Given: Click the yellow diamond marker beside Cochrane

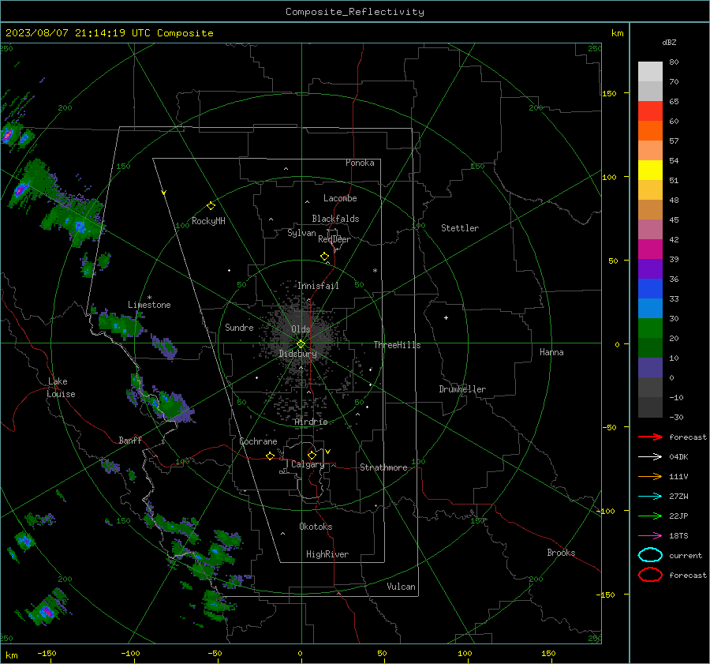Looking at the screenshot, I should coord(270,456).
